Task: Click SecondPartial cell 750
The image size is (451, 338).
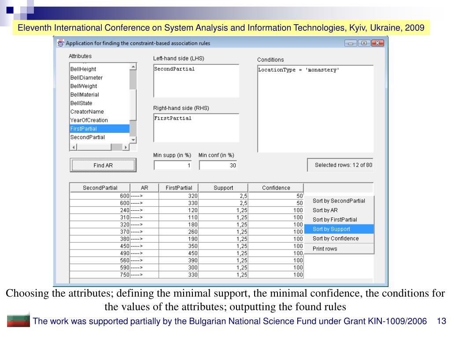Action: (x=100, y=275)
